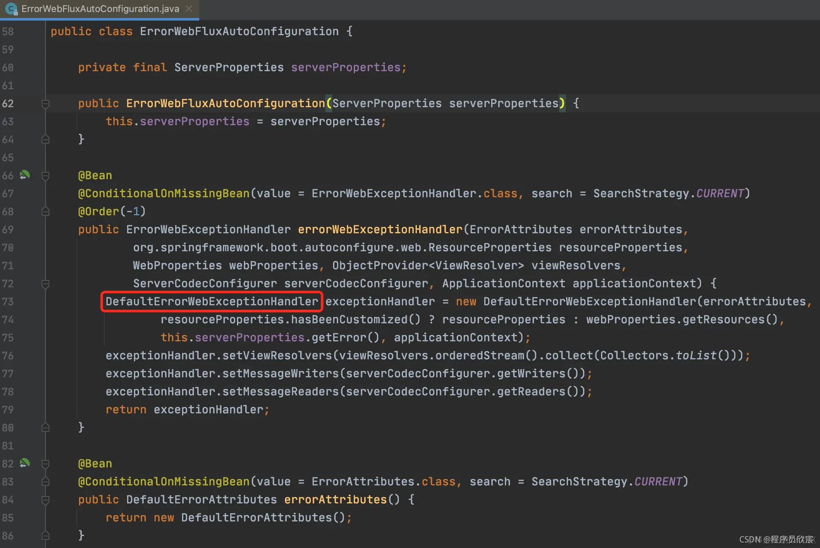Click ErrorWebExceptionHandler.class on line 67

tap(414, 193)
